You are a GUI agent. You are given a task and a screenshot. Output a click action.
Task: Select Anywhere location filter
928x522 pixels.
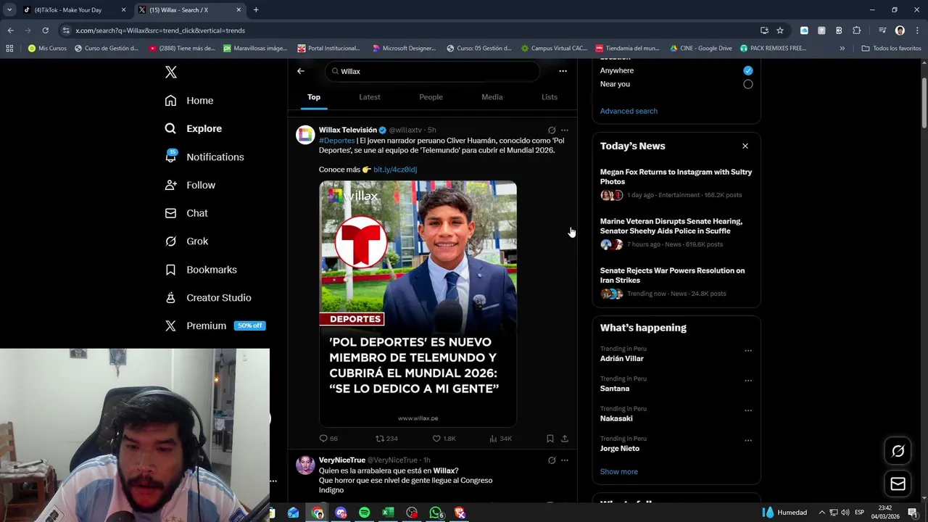[x=747, y=70]
